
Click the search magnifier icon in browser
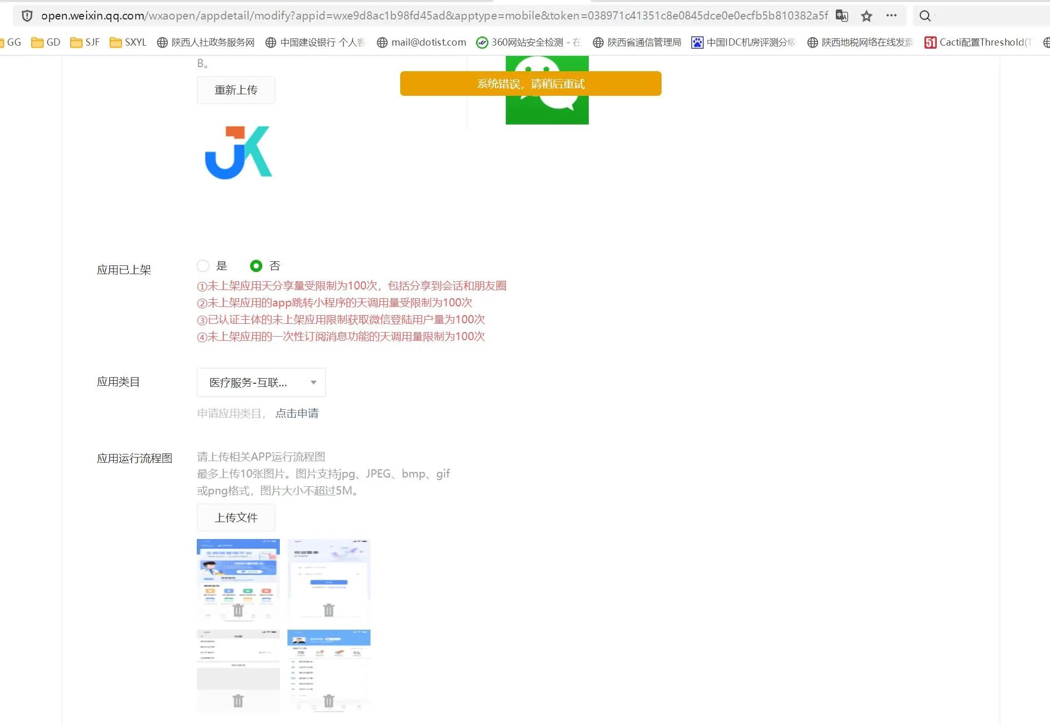[x=925, y=16]
